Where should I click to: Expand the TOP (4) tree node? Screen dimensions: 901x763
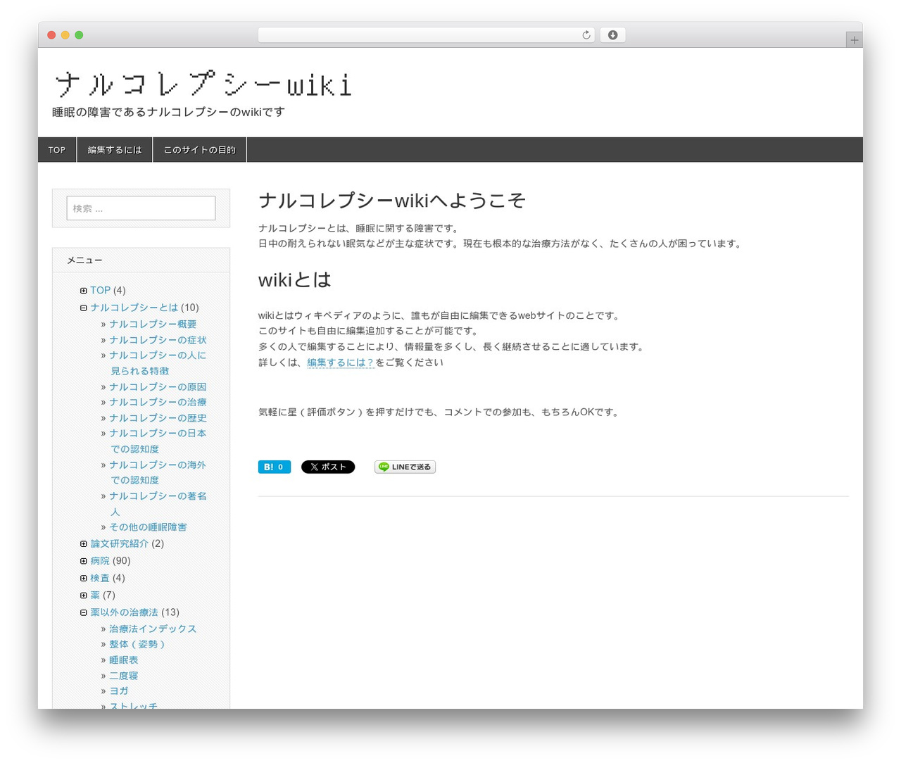pos(84,291)
